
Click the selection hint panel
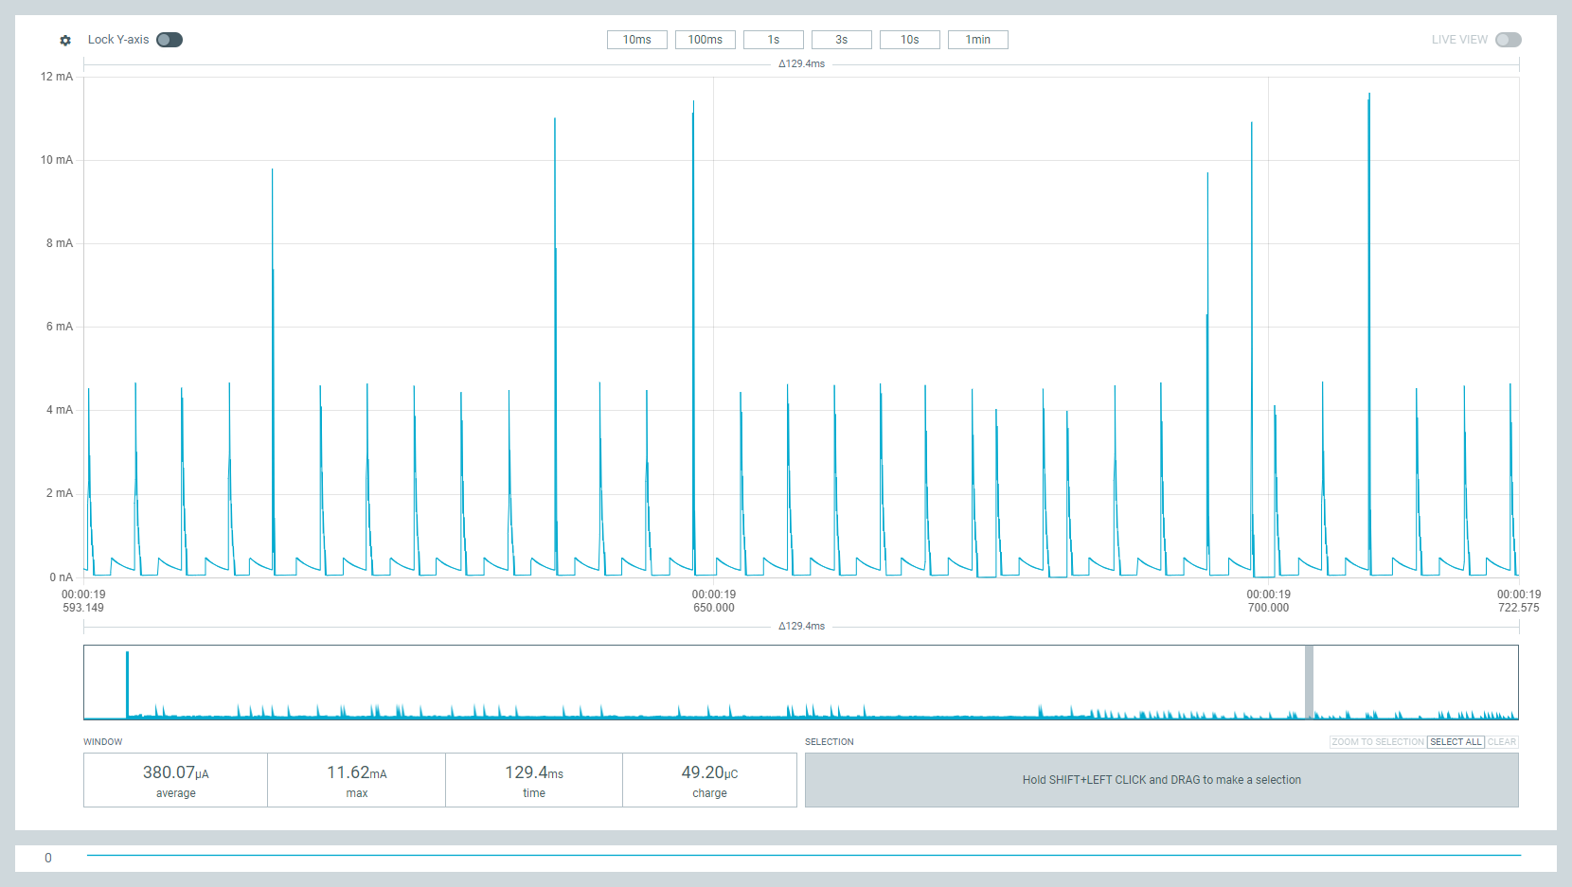(x=1161, y=780)
